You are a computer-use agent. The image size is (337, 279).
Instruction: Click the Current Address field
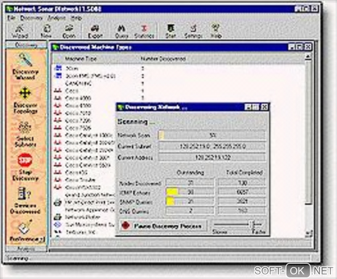[x=212, y=157]
